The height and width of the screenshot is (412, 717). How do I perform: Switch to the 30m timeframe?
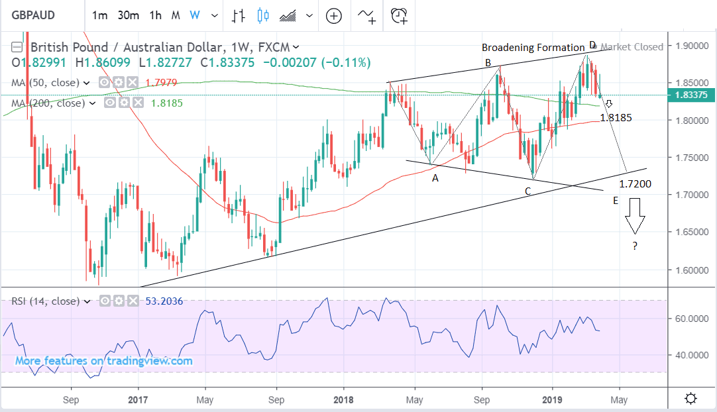coord(127,15)
